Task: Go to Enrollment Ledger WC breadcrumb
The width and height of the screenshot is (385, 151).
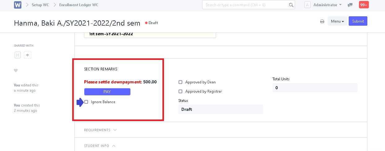Action: tap(78, 5)
